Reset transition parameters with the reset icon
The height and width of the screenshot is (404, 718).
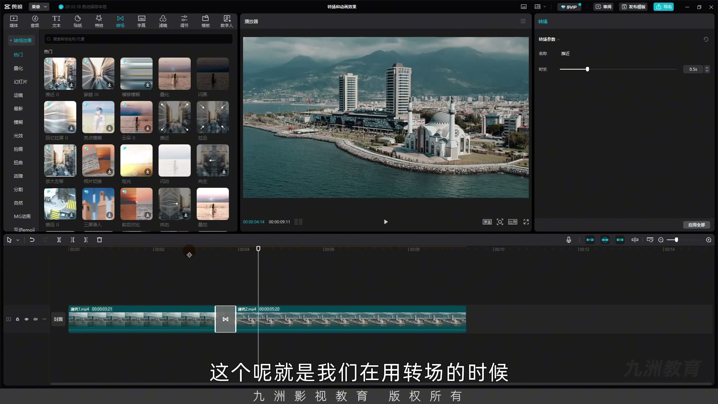(x=706, y=39)
